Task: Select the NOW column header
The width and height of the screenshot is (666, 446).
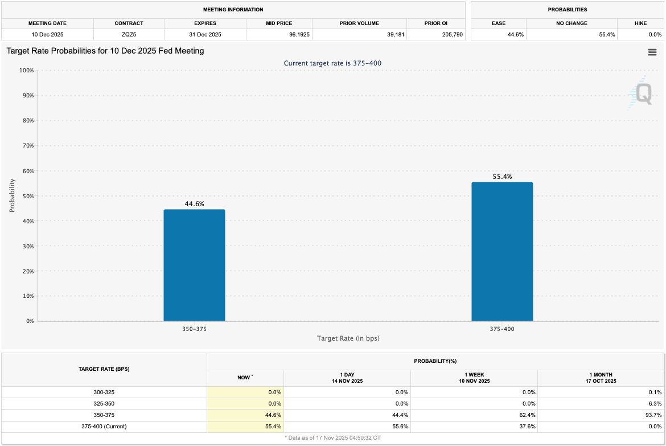Action: click(x=245, y=378)
